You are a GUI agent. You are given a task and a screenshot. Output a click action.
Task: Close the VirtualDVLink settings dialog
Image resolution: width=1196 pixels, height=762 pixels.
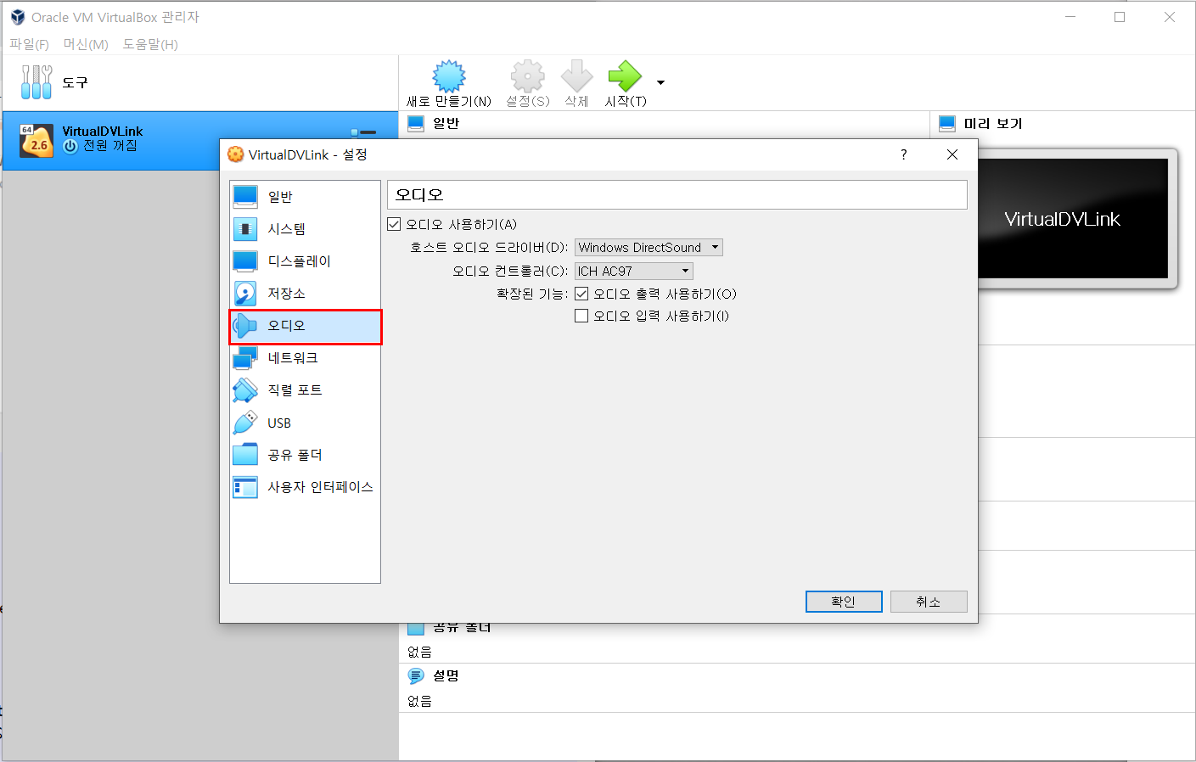tap(952, 154)
